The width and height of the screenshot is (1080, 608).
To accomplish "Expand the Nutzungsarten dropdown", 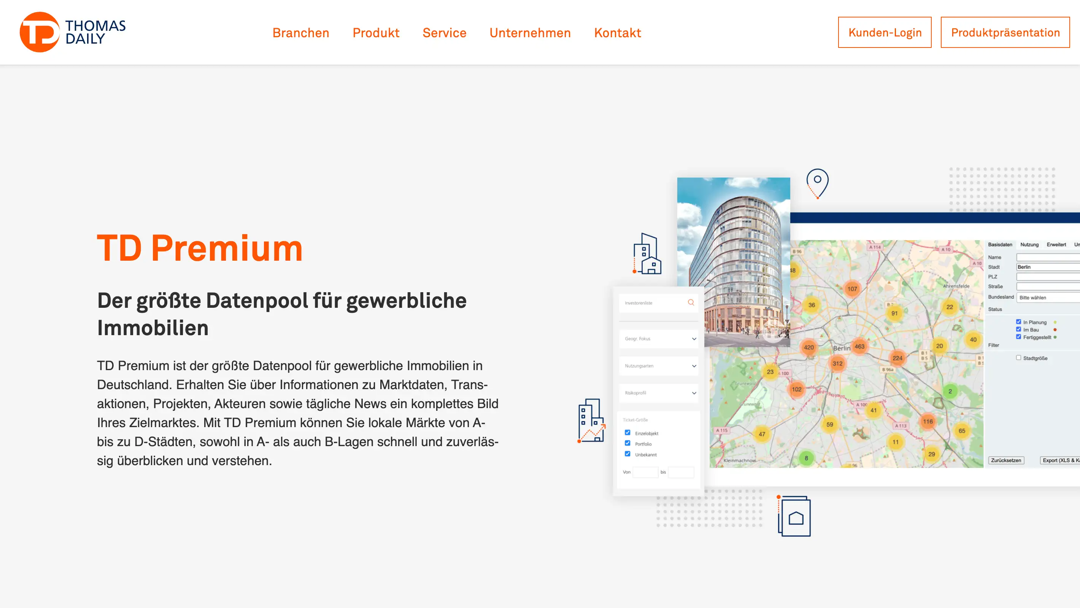I will [658, 366].
